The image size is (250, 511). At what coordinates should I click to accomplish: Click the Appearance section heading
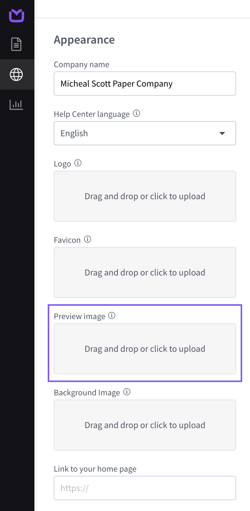pyautogui.click(x=84, y=40)
